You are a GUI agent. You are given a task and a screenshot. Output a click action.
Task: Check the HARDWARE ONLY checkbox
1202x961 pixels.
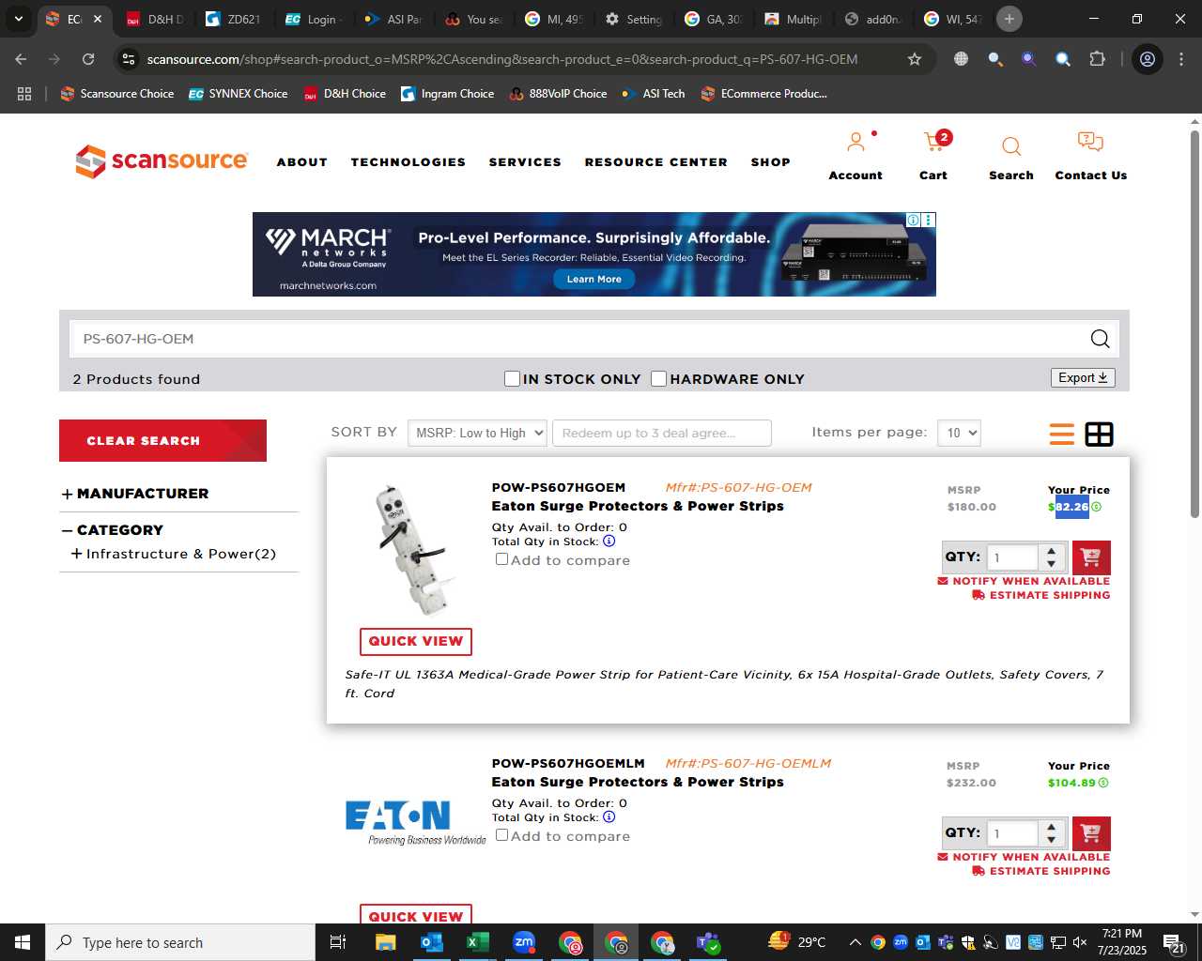coord(659,378)
